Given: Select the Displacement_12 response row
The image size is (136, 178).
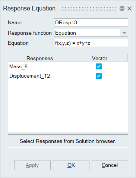Looking at the screenshot, I should coord(68,76).
